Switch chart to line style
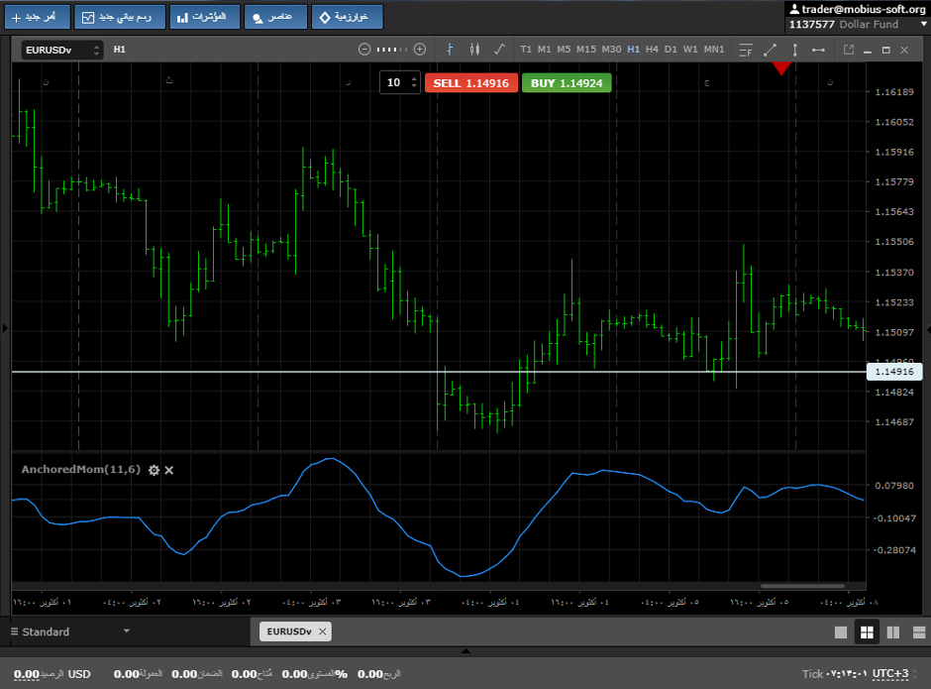The image size is (931, 689). (499, 49)
